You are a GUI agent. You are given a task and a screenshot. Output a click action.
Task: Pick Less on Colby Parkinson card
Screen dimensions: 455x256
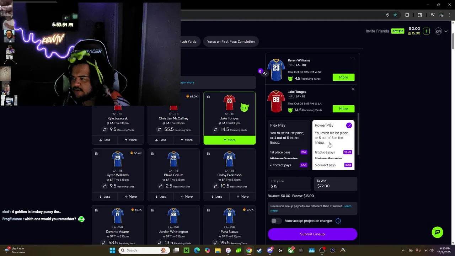click(216, 197)
